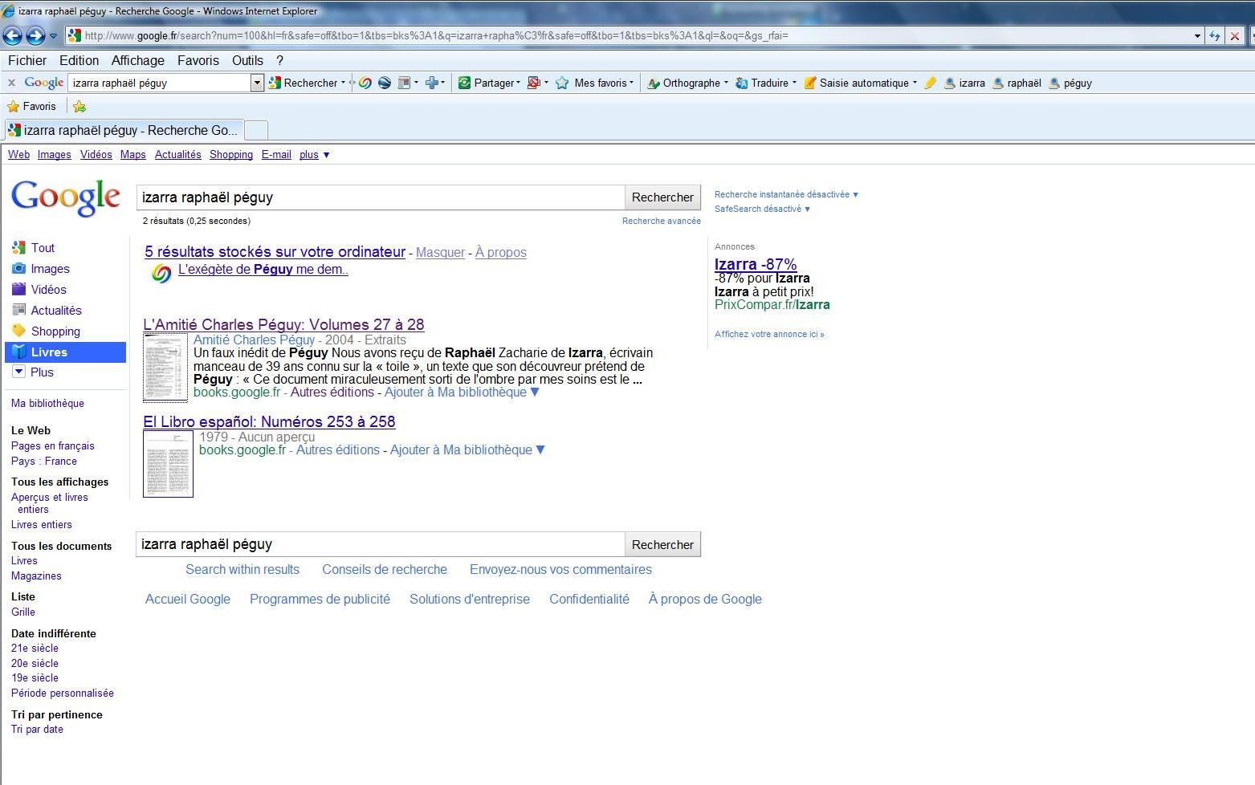Find the word izarra via toolbar button
The height and width of the screenshot is (785, 1255).
(964, 83)
